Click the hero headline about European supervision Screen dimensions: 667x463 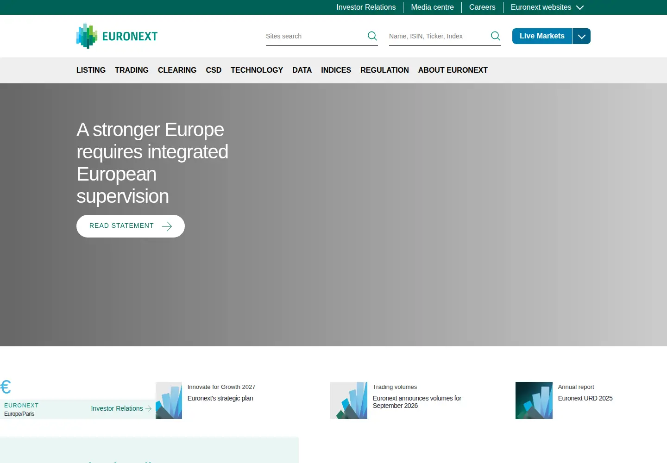point(152,163)
